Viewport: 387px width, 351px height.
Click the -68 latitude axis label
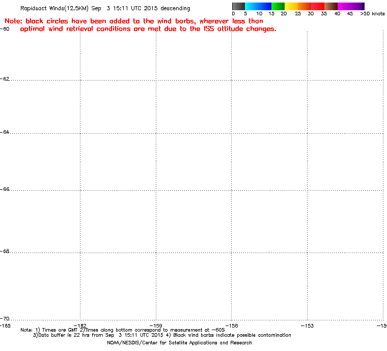[x=5, y=251]
